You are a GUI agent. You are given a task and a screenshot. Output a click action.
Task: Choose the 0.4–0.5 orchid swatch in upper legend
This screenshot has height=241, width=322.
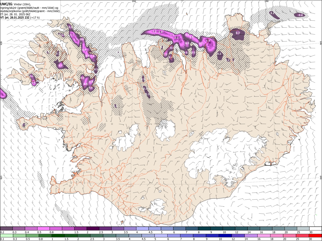tap(31, 228)
